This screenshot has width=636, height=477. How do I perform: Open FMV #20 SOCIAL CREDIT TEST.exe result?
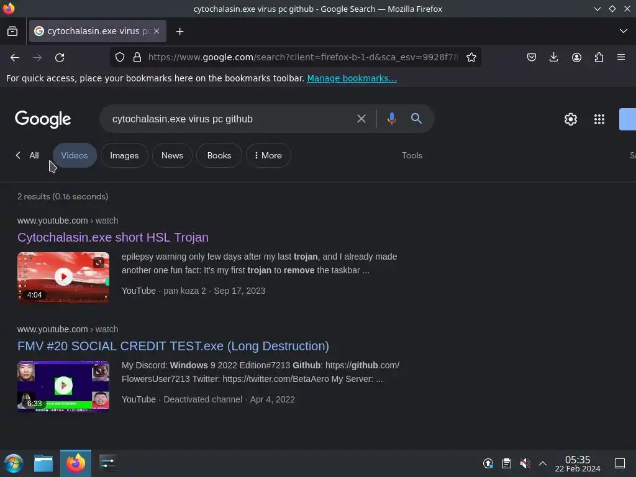[173, 346]
